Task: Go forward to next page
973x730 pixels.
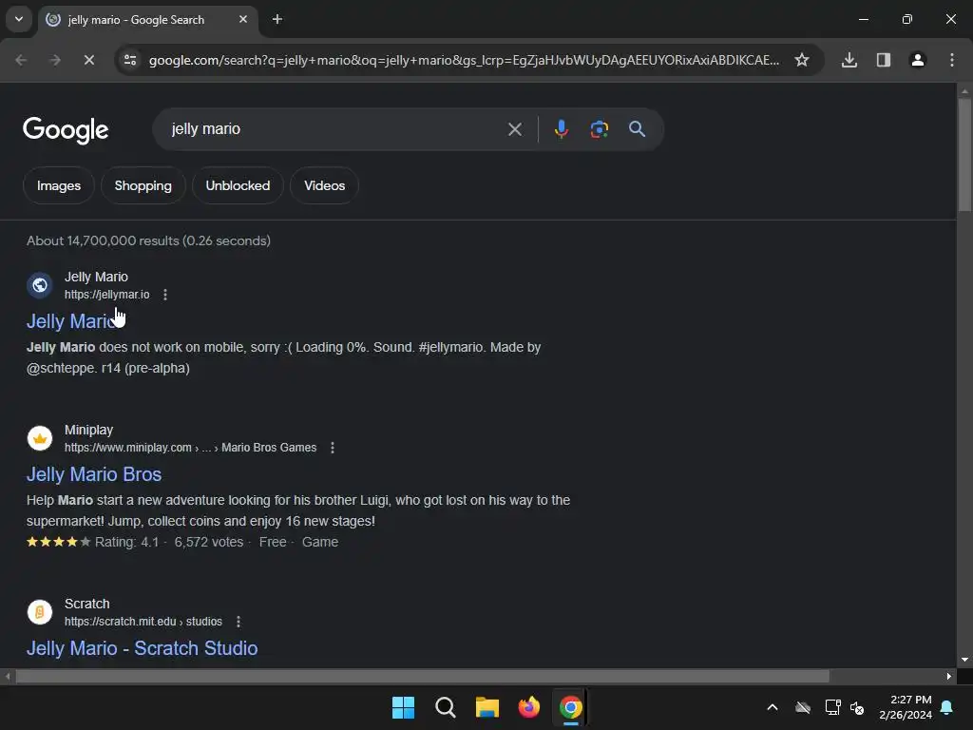Action: [x=55, y=60]
